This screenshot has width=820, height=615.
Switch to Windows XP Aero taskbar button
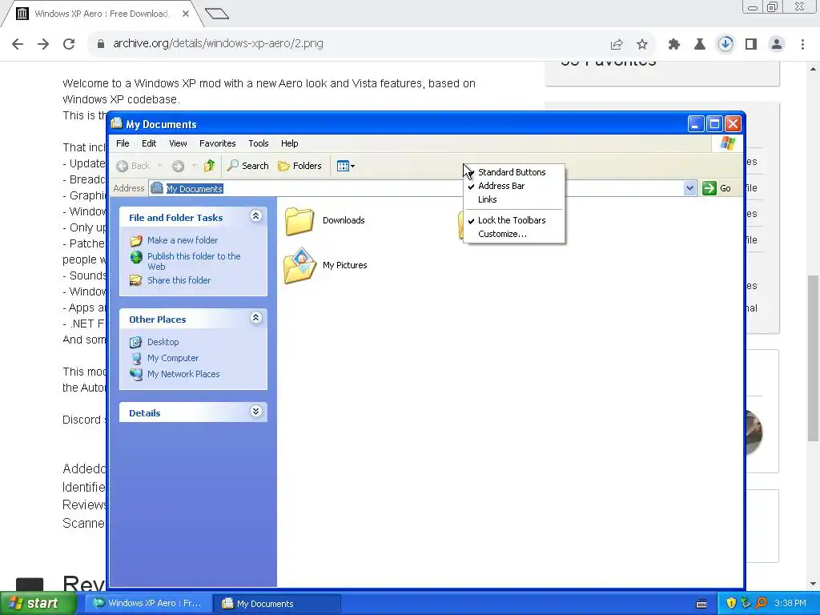click(x=148, y=603)
